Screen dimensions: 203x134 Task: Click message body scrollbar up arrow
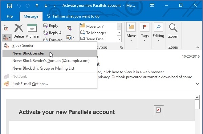[x=197, y=97]
